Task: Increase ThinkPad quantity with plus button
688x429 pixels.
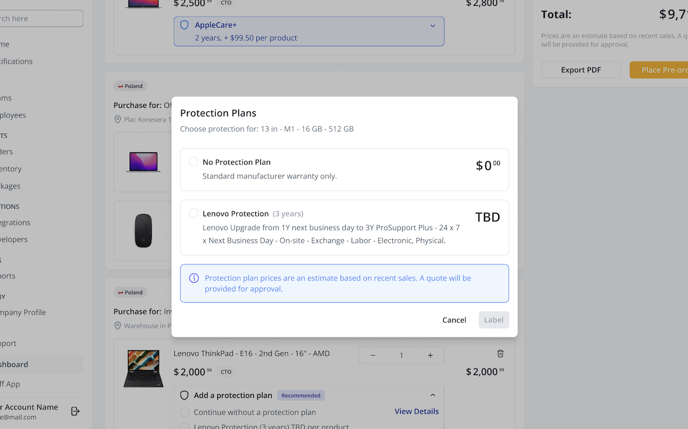Action: pos(430,356)
